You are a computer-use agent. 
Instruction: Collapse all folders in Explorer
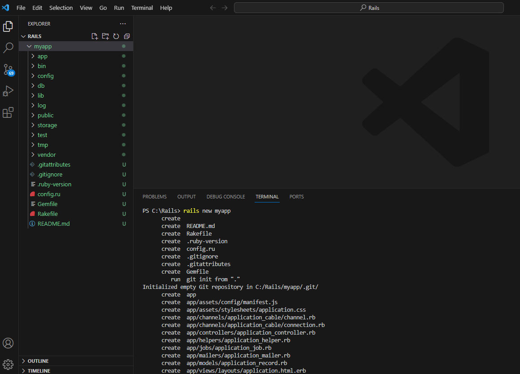[x=127, y=36]
